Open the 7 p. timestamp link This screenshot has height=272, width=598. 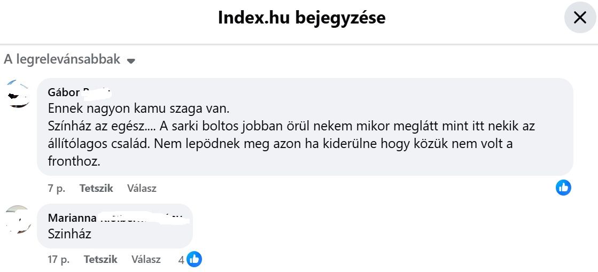[x=56, y=188]
